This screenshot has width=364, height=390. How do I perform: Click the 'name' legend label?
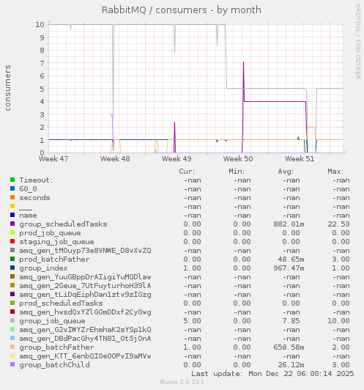[28, 216]
